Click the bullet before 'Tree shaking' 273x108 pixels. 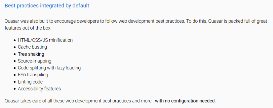pos(15,54)
